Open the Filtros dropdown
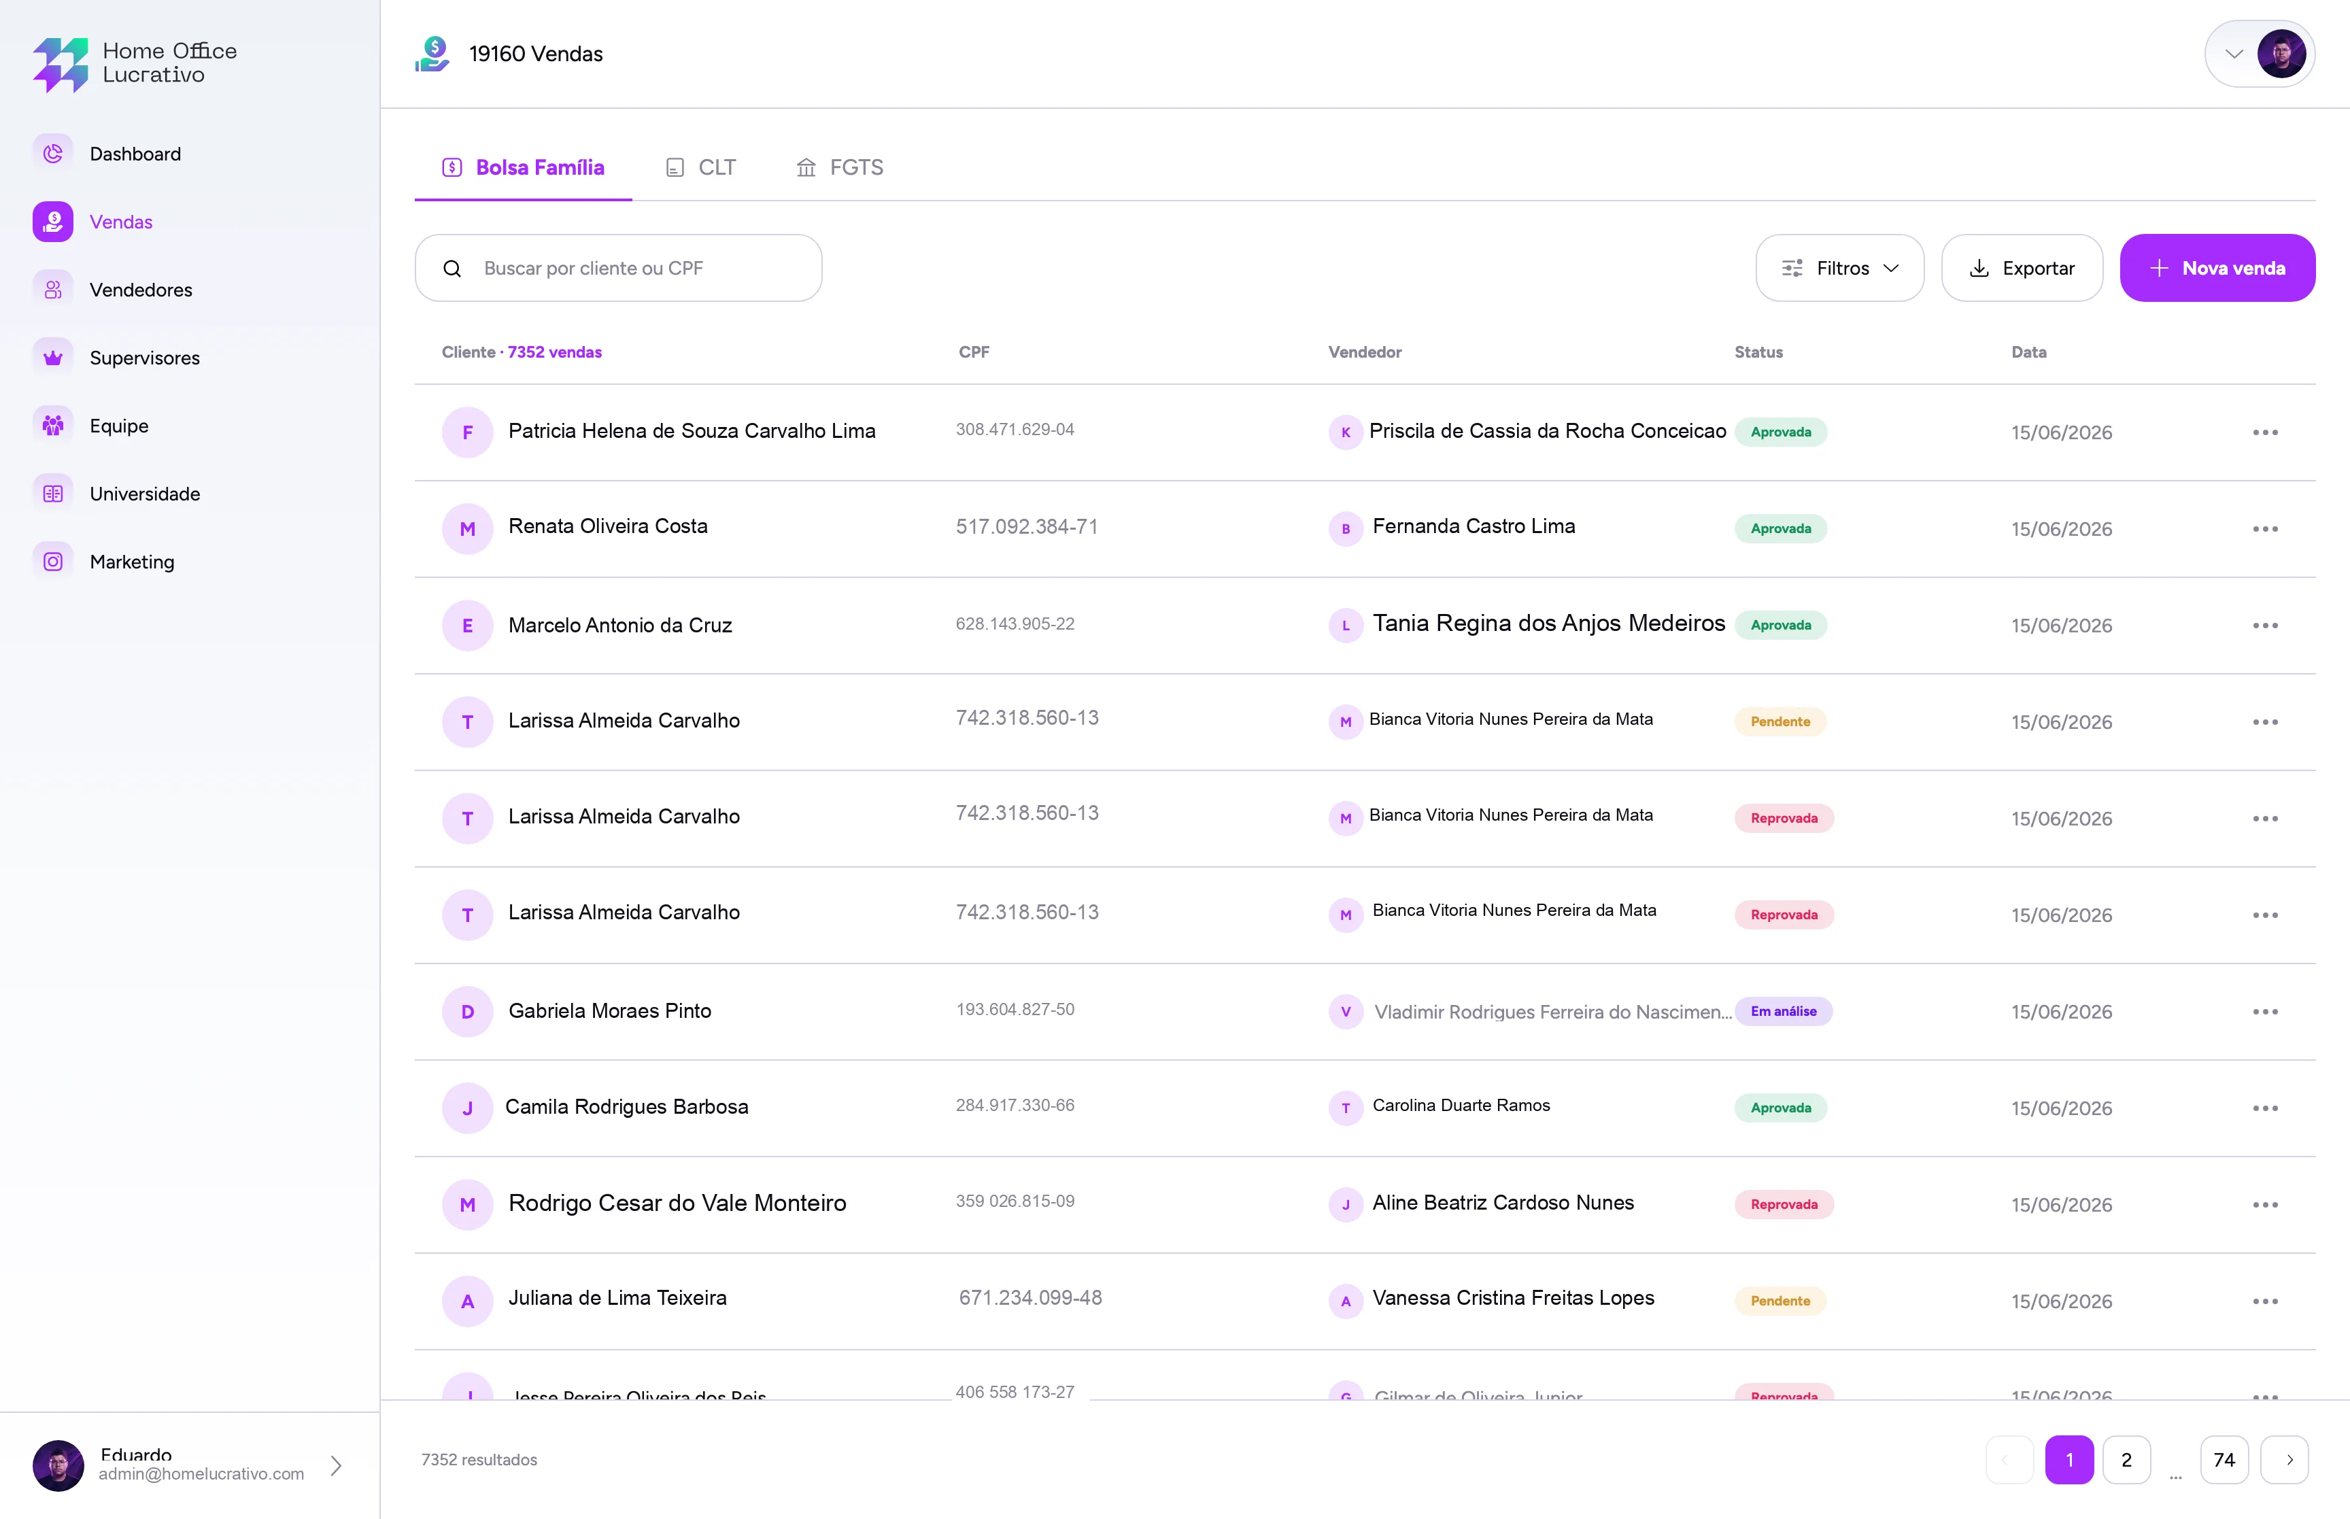Viewport: 2350px width, 1519px height. pyautogui.click(x=1839, y=269)
